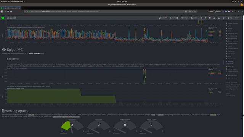Click the eye icon beside Spigot MC heading
This screenshot has width=244, height=137.
[4, 49]
